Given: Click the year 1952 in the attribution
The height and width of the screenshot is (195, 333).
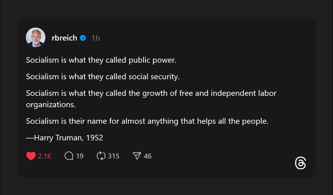Looking at the screenshot, I should [94, 138].
